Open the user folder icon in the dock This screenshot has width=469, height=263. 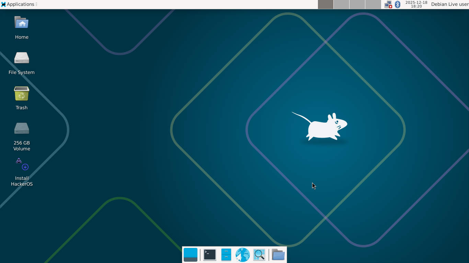(x=278, y=254)
